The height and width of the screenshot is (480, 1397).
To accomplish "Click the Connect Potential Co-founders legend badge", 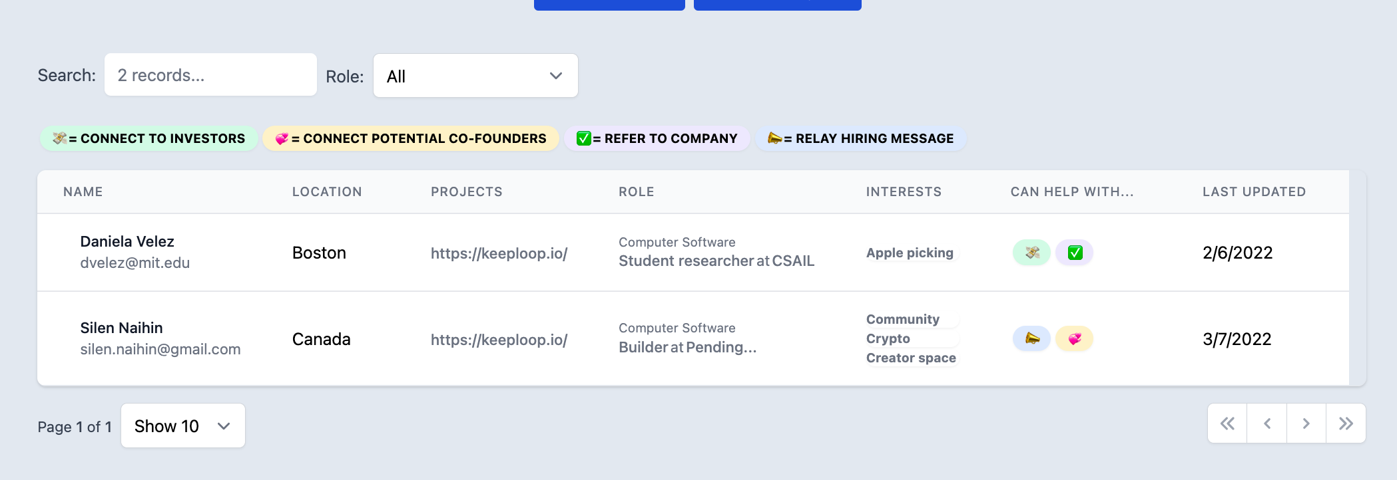I will point(411,138).
